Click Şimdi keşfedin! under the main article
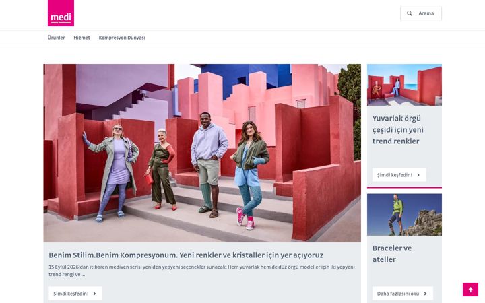485x303 pixels. 75,294
